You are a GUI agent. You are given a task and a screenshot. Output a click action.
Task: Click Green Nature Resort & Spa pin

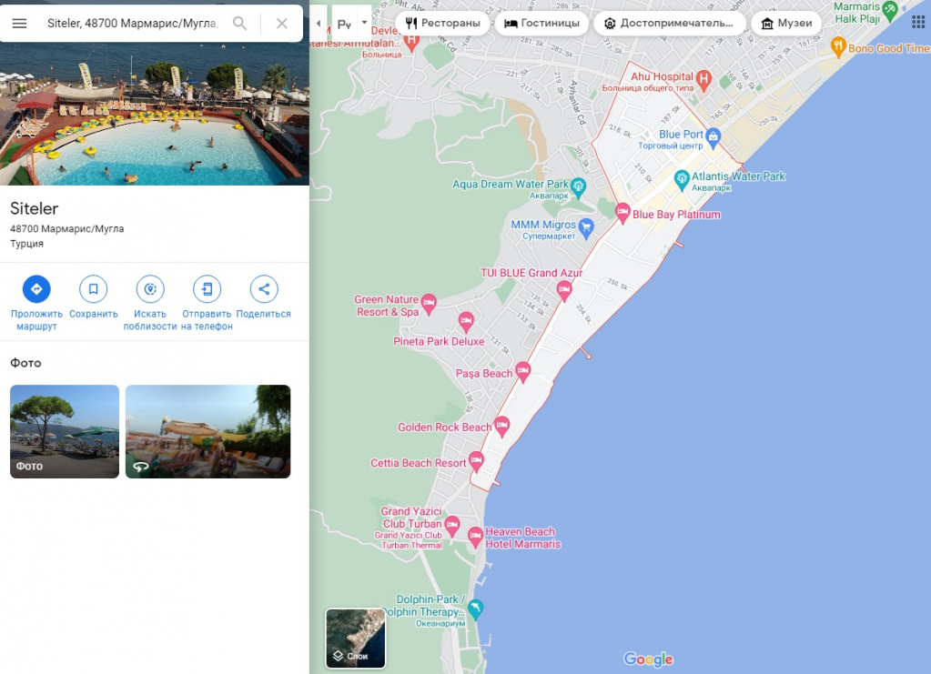[429, 305]
